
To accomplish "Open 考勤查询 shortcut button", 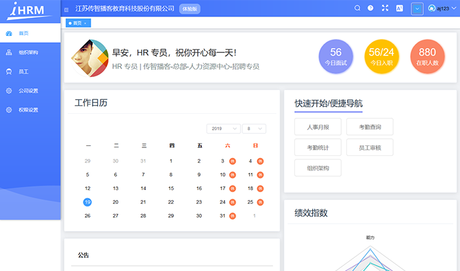I will point(370,126).
